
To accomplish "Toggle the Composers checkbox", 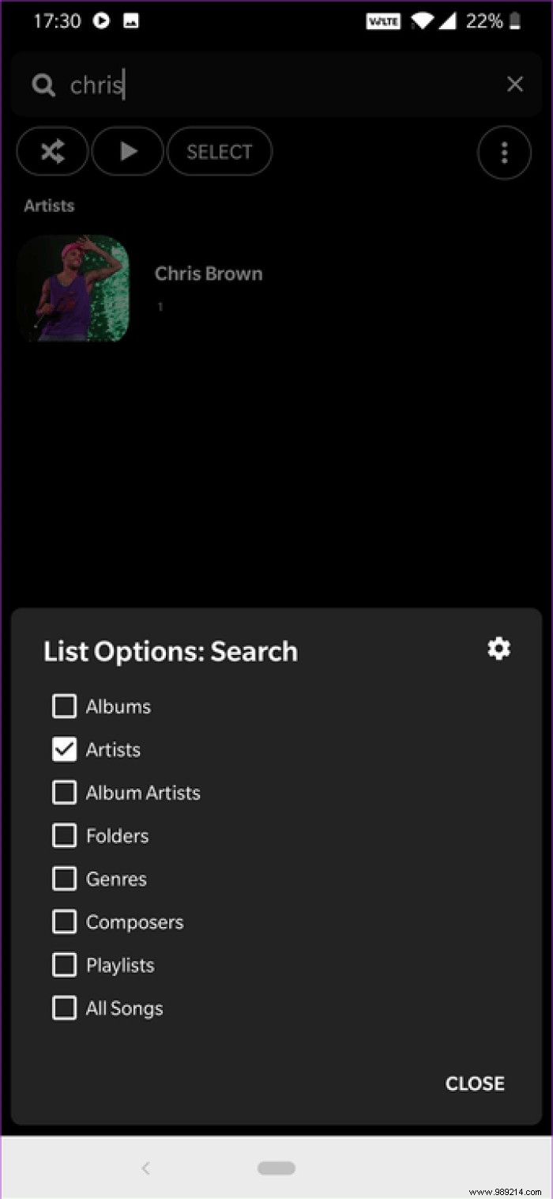I will click(x=64, y=922).
